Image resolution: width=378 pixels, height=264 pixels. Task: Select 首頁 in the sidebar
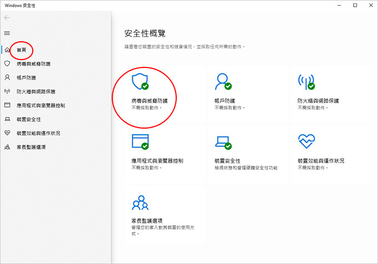22,50
